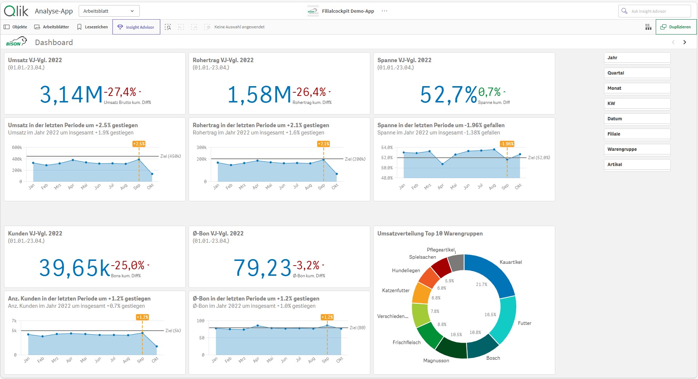
Task: Expand the Warengruppe filter pane
Action: pyautogui.click(x=637, y=149)
